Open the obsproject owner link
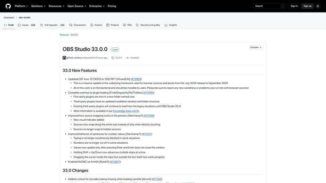Image resolution: width=326 pixels, height=183 pixels. coord(9,17)
